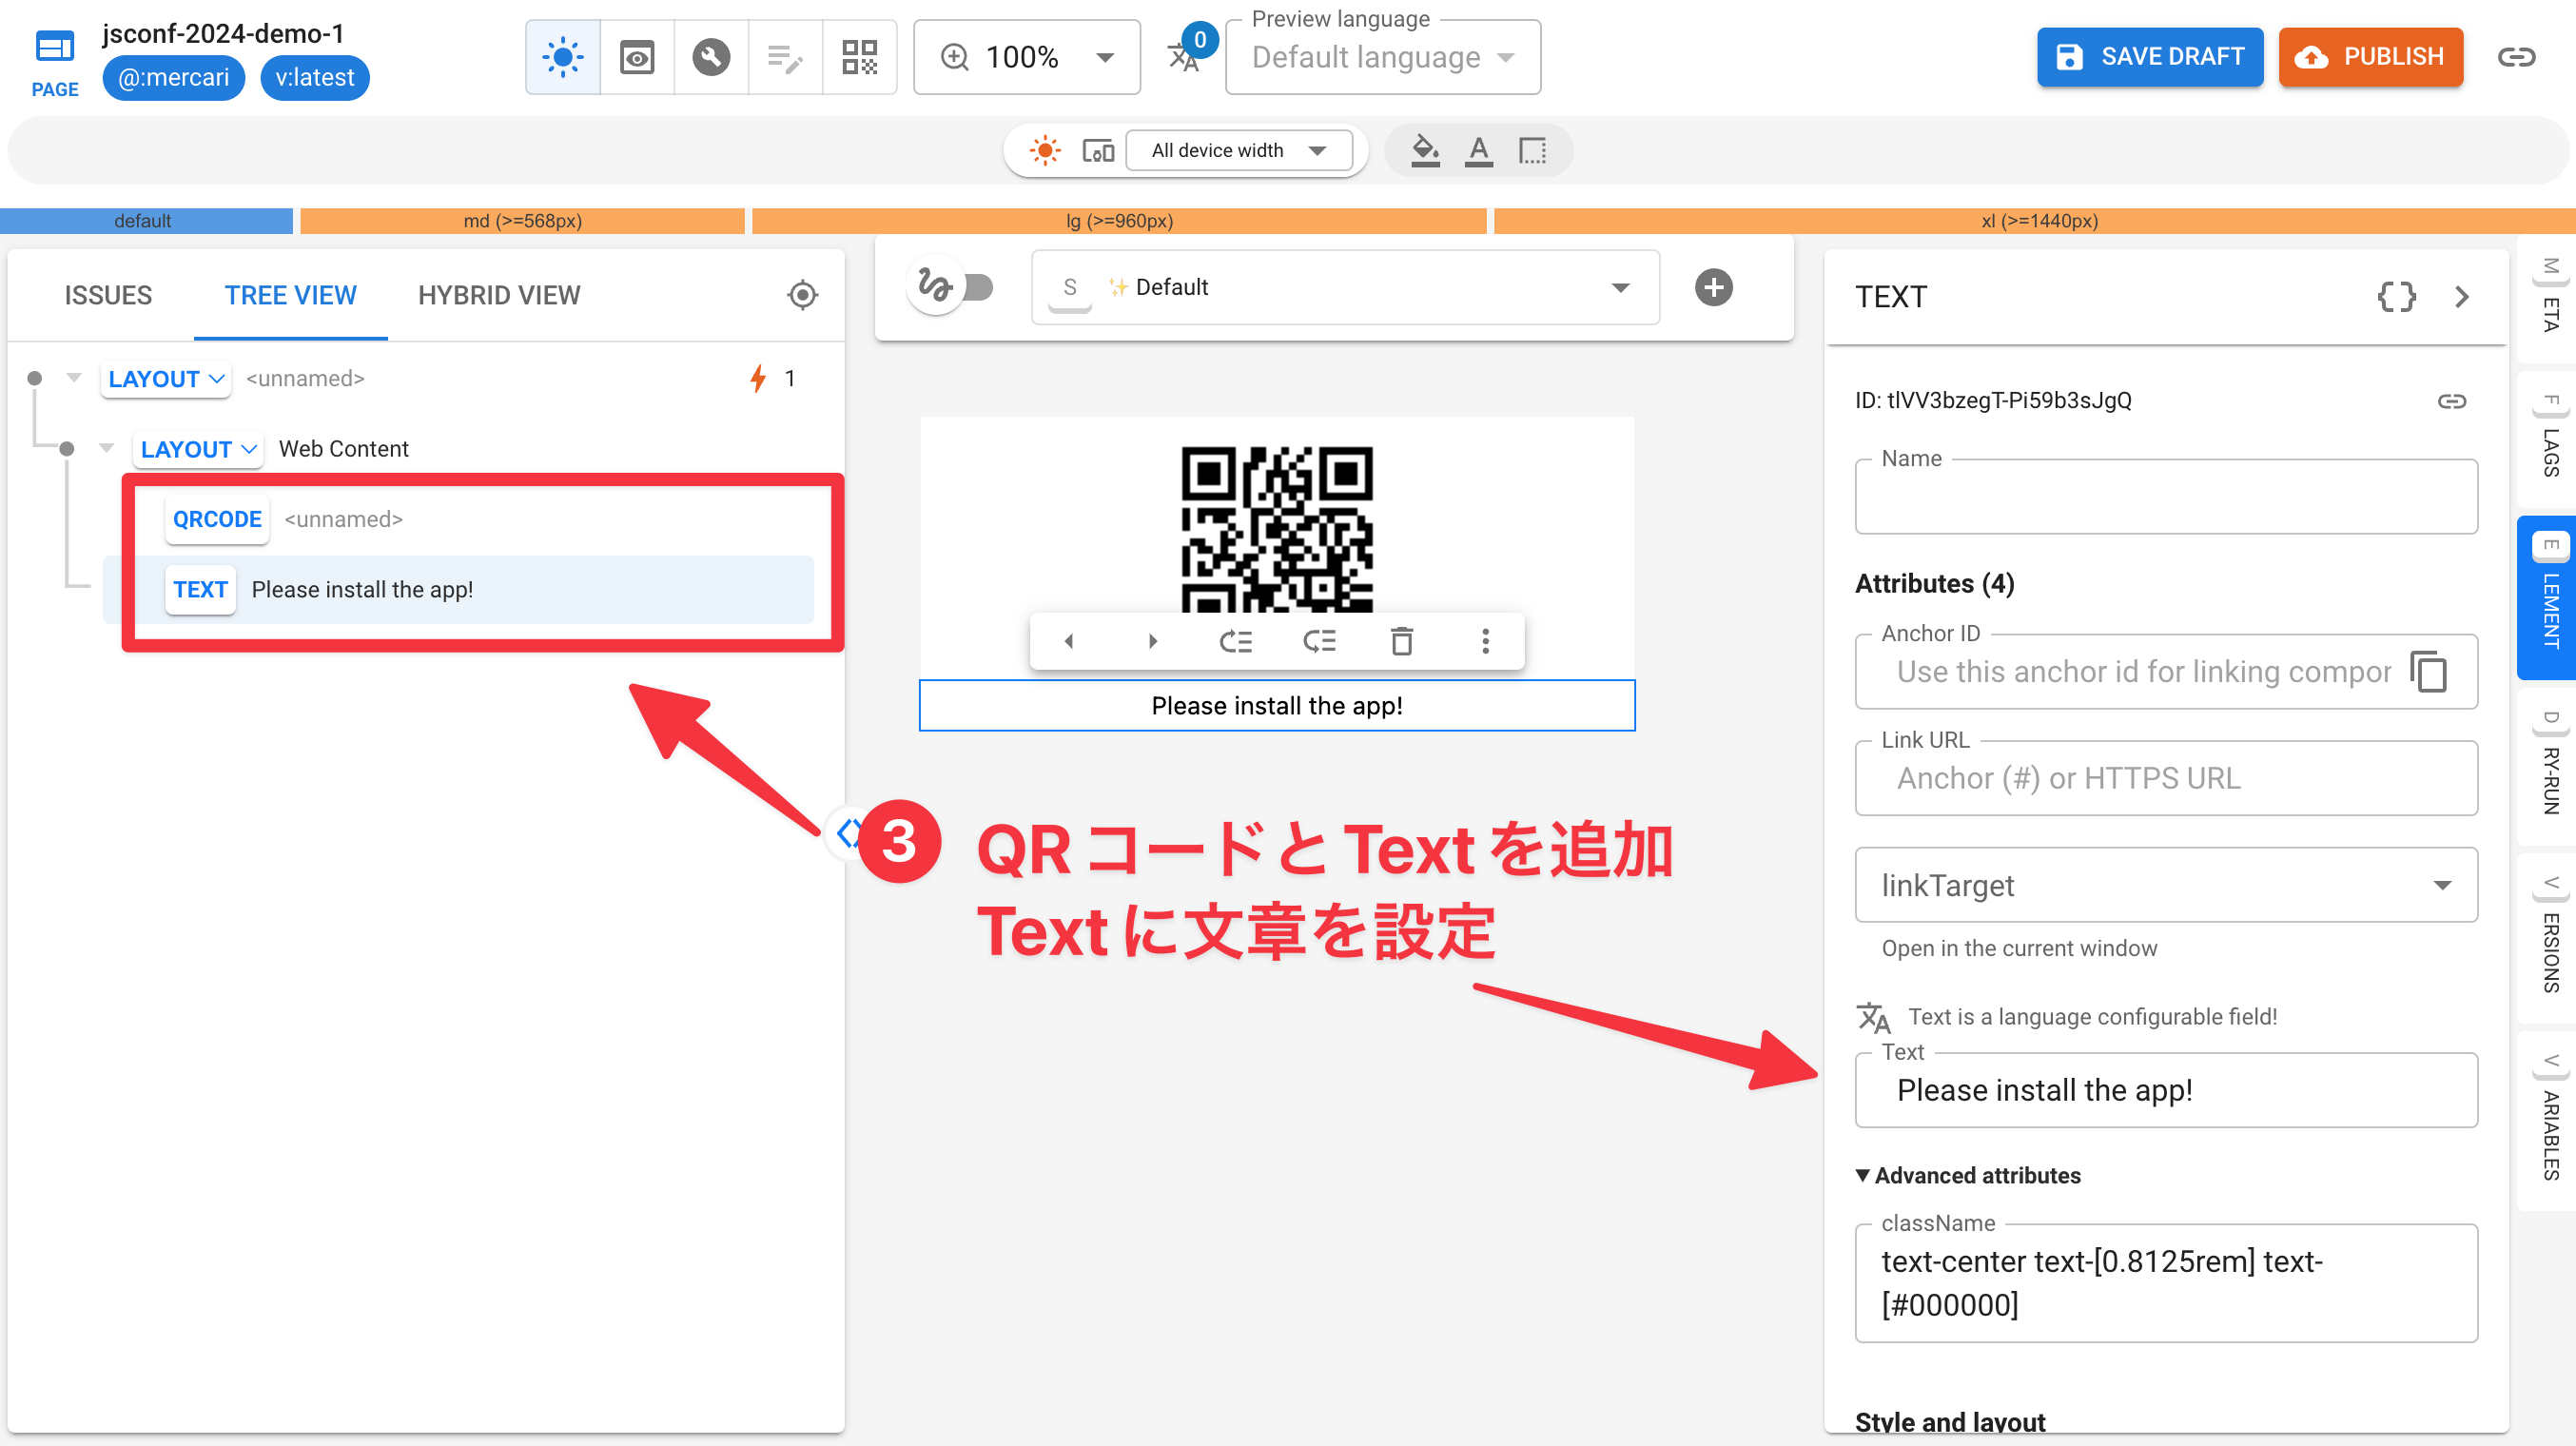Open the META side tab

click(2550, 298)
